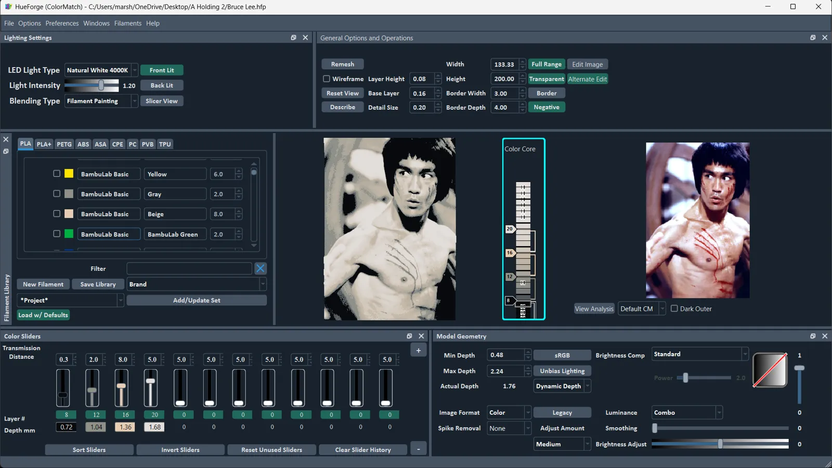The width and height of the screenshot is (832, 468).
Task: Switch to the TPU filament tab
Action: [165, 144]
